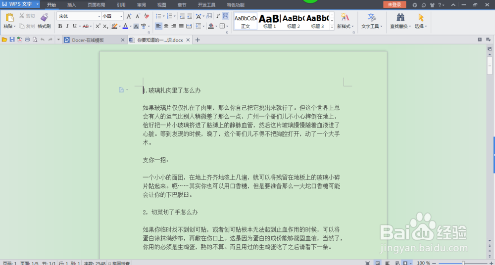Viewport: 495px width, 265px height.
Task: Apply bulleted list
Action: pyautogui.click(x=159, y=16)
